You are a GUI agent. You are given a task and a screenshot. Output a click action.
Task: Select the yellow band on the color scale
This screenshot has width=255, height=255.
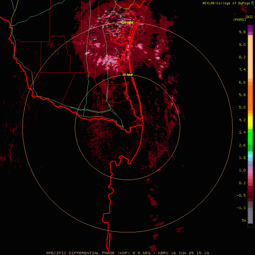pyautogui.click(x=250, y=121)
